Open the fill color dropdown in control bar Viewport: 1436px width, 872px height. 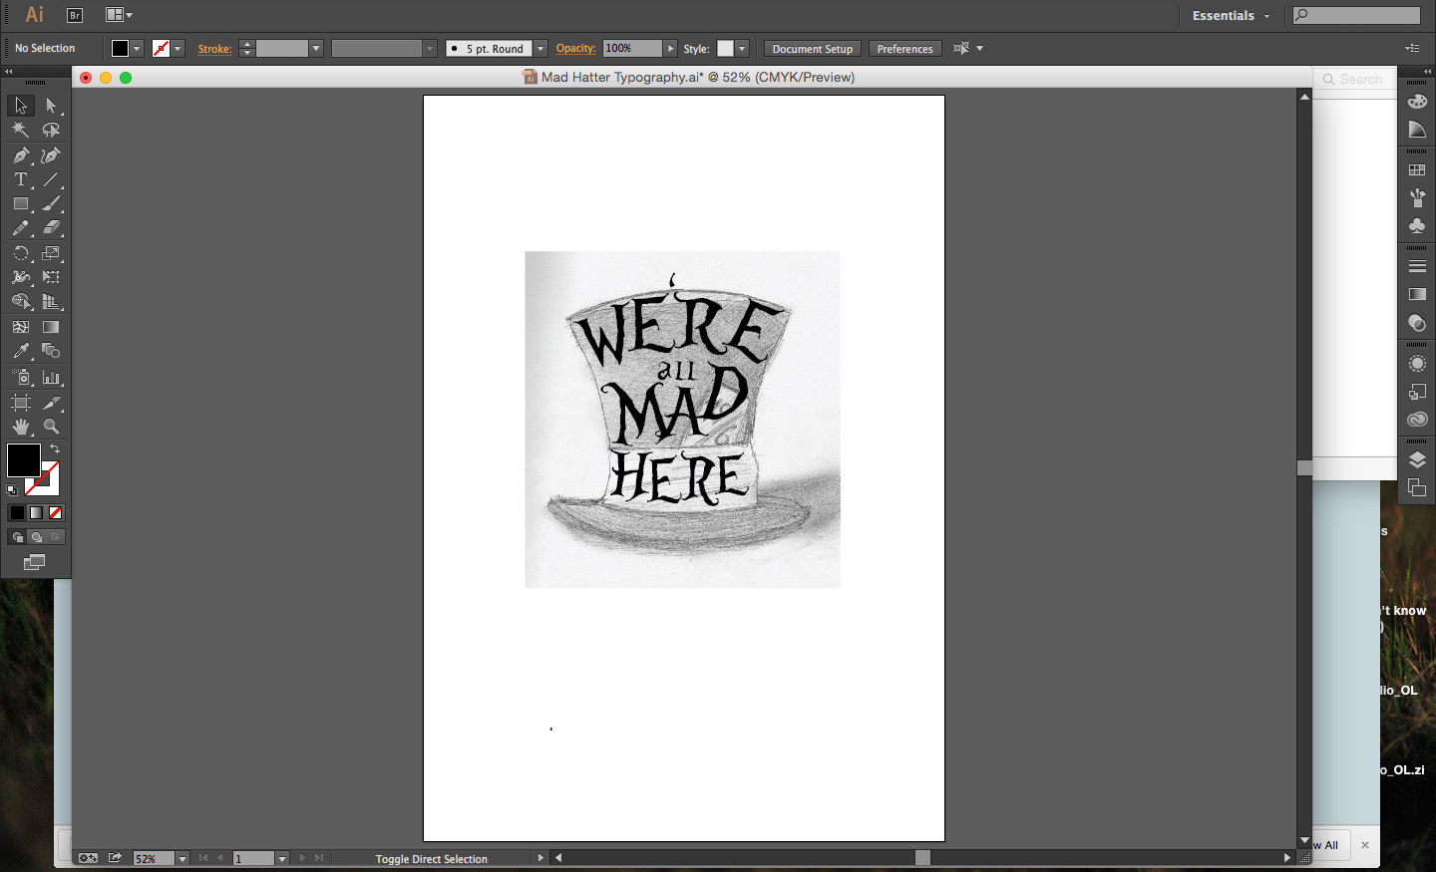(x=137, y=48)
